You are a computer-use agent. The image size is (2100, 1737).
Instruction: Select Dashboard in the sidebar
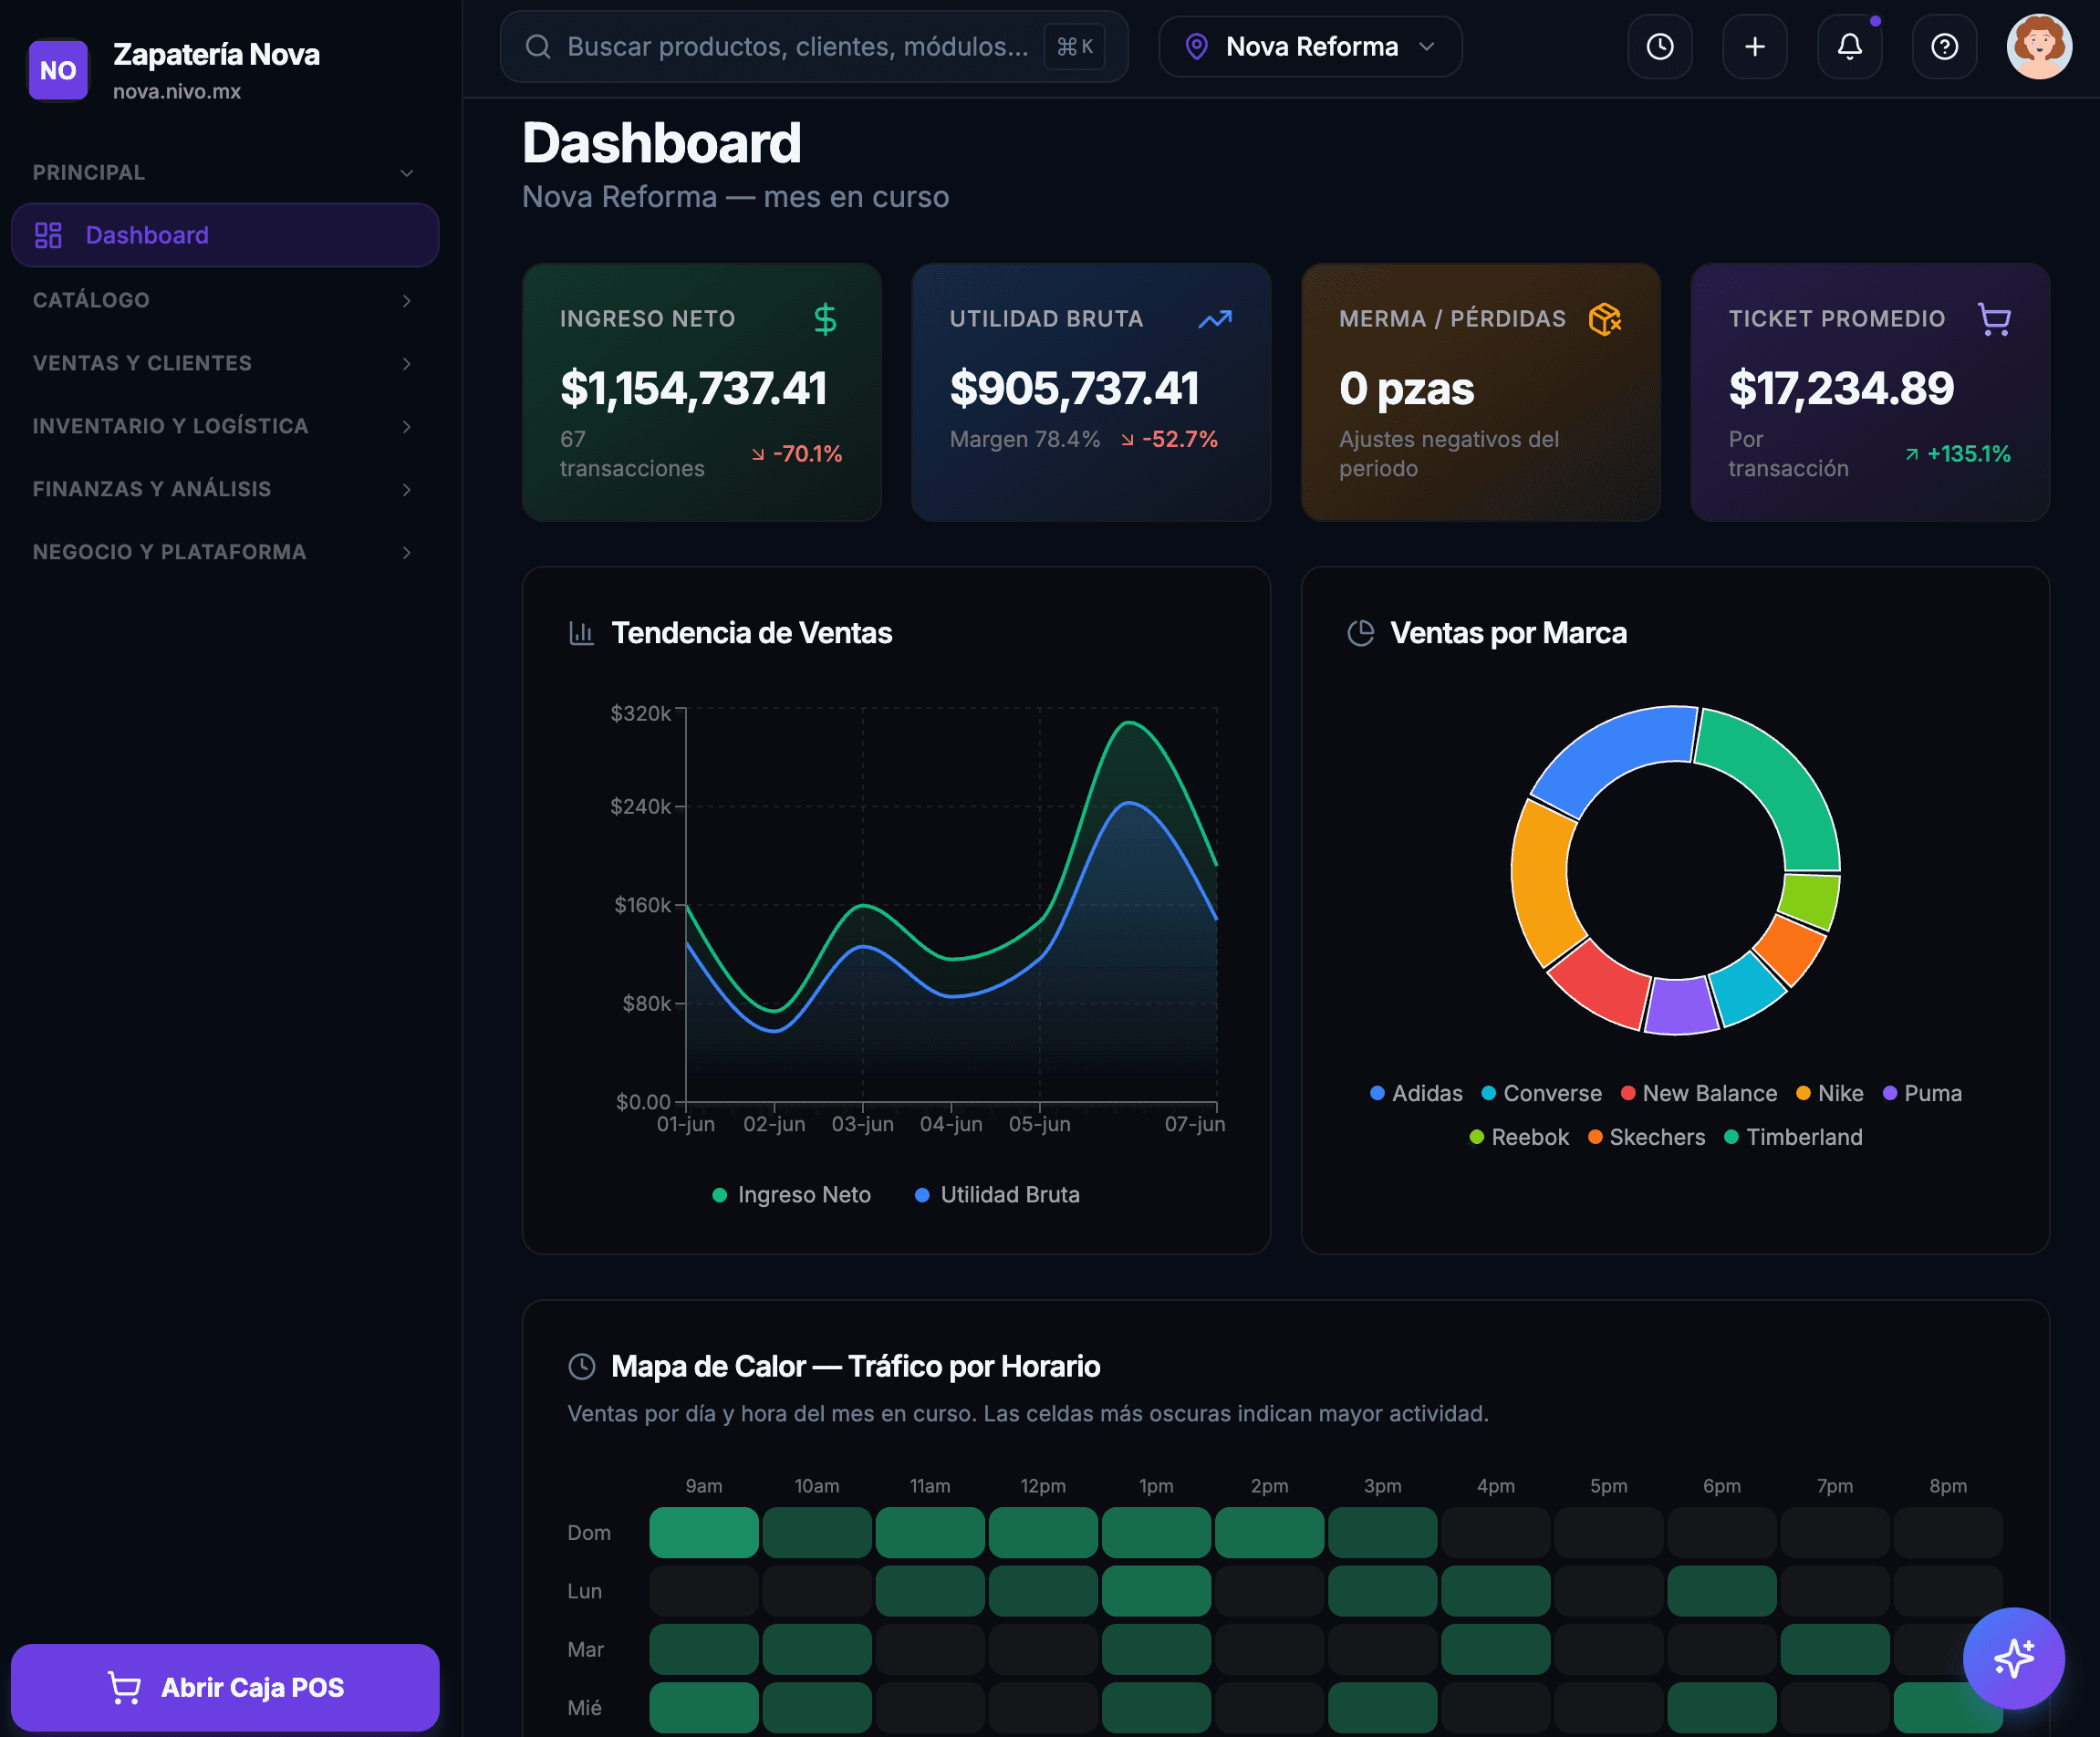click(224, 235)
